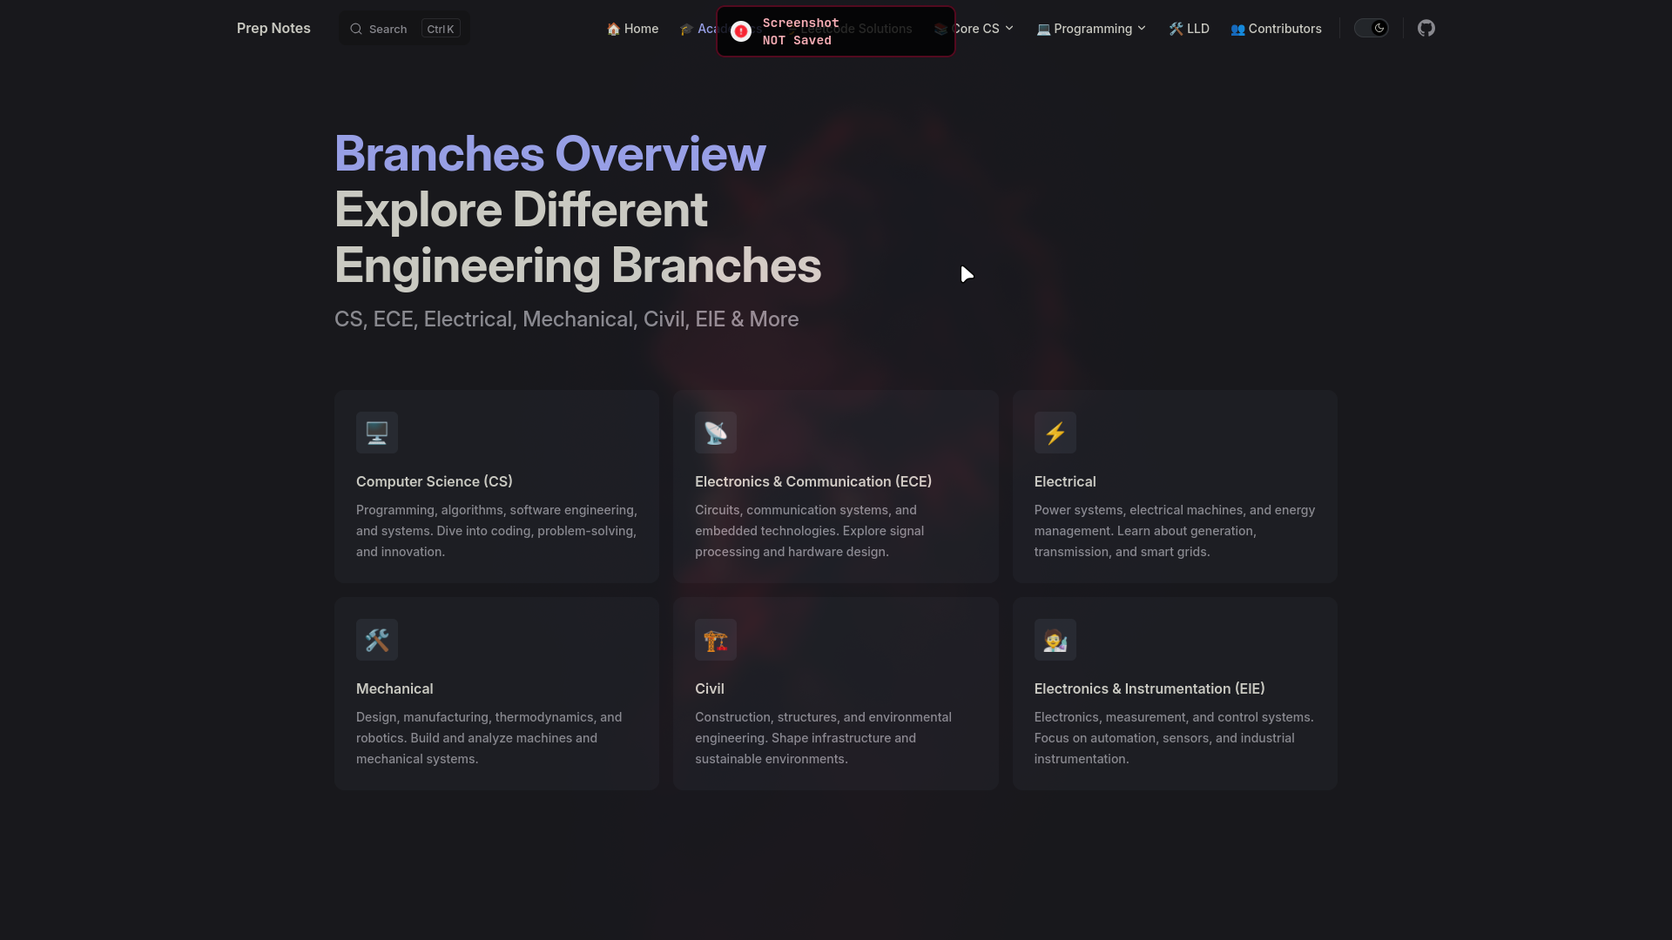Click the Electrical lightning bolt icon

[x=1055, y=433]
